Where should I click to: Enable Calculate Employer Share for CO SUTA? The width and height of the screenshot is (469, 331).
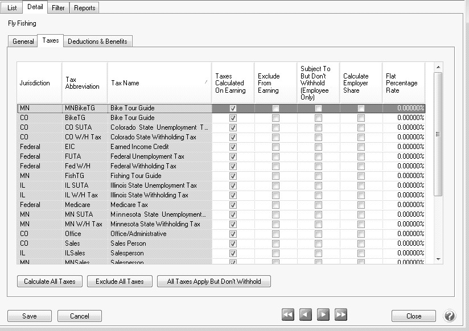[x=361, y=127]
